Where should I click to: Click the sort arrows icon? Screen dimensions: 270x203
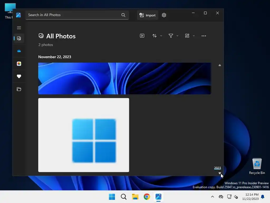pyautogui.click(x=155, y=36)
